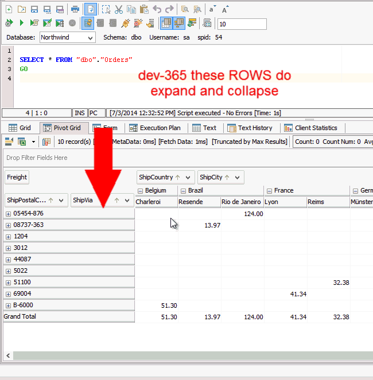Open the export options dropdown arrow
Screen dimensions: 373x380
(x=33, y=142)
